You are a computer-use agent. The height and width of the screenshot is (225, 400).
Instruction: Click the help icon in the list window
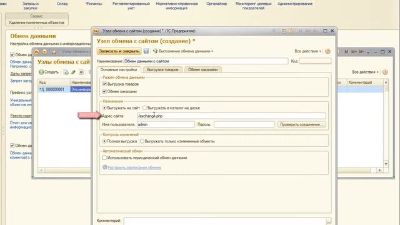tap(385, 72)
